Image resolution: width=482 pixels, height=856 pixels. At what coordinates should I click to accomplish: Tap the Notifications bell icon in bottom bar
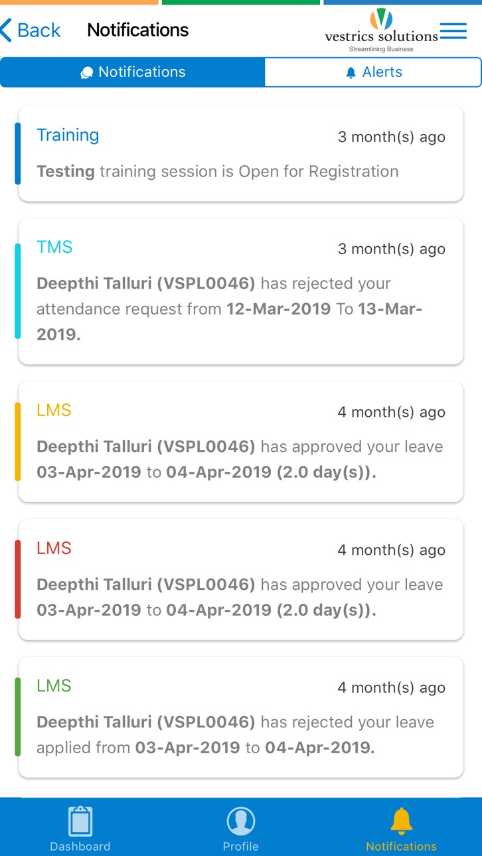click(401, 821)
